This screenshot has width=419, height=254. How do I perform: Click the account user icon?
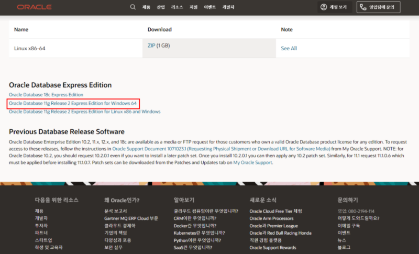pos(324,7)
